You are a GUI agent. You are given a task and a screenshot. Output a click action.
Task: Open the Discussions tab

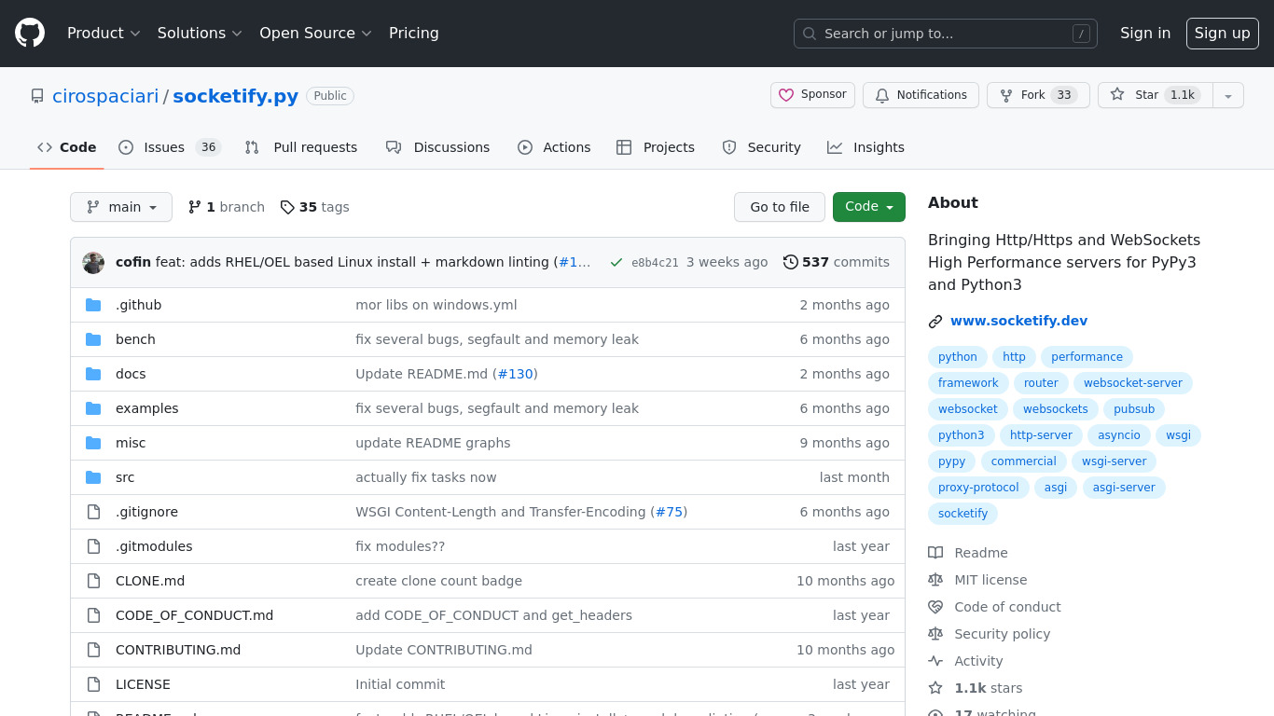point(437,147)
